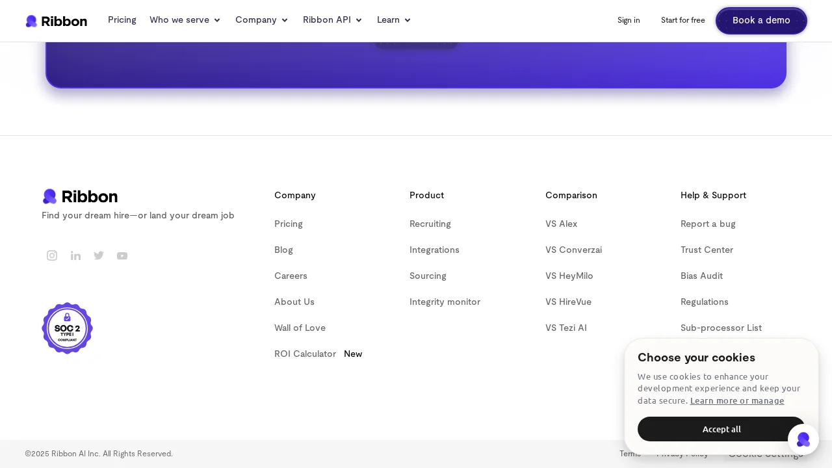Visit the VS HireVue comparison page
The width and height of the screenshot is (832, 468).
[x=568, y=302]
